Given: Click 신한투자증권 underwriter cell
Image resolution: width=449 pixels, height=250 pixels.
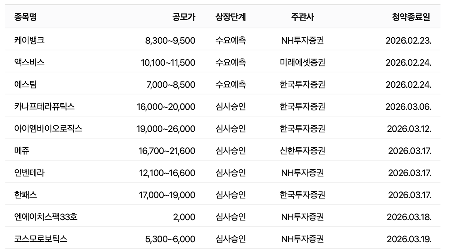Looking at the screenshot, I should coord(302,150).
